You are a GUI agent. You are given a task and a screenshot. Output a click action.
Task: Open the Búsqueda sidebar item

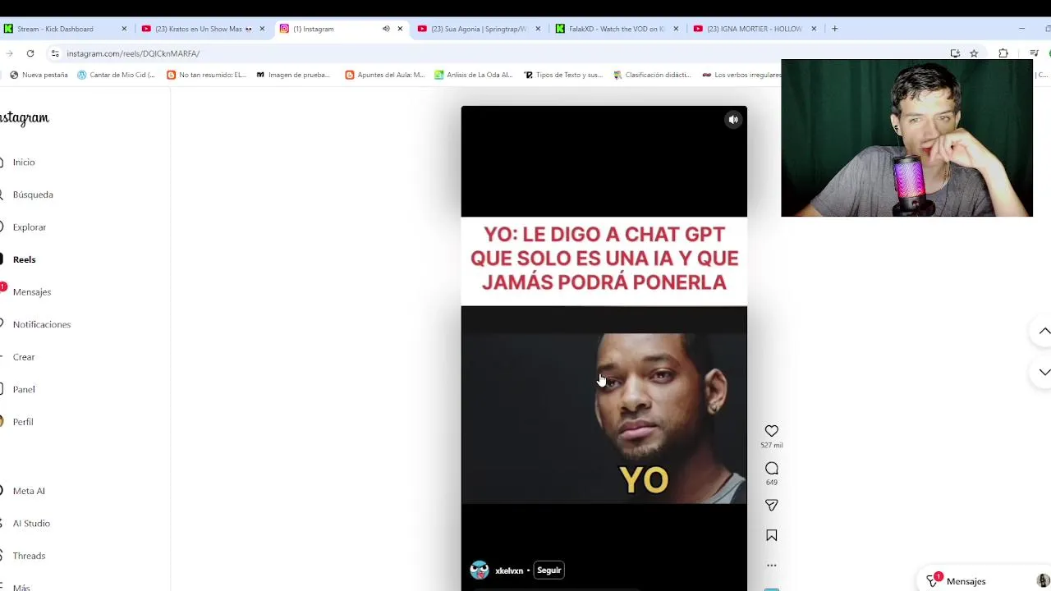point(32,195)
